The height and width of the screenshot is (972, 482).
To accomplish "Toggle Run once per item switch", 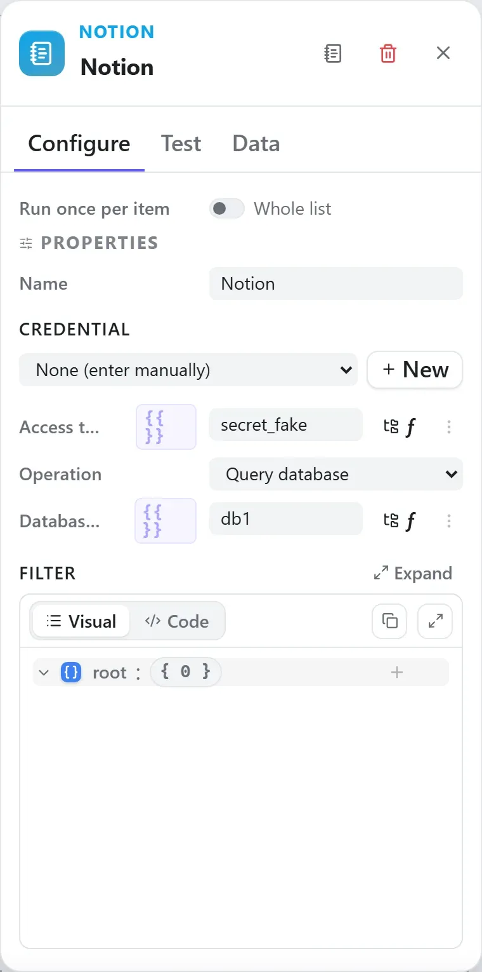I will 227,208.
